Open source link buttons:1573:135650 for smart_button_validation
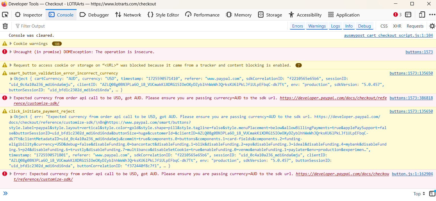Viewport: 436px width, 201px height. tap(411, 73)
